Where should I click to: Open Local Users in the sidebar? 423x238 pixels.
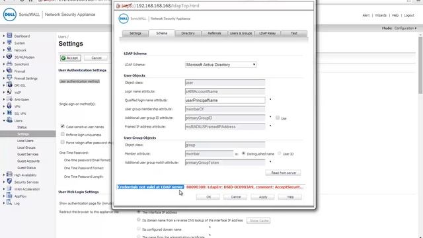[25, 141]
